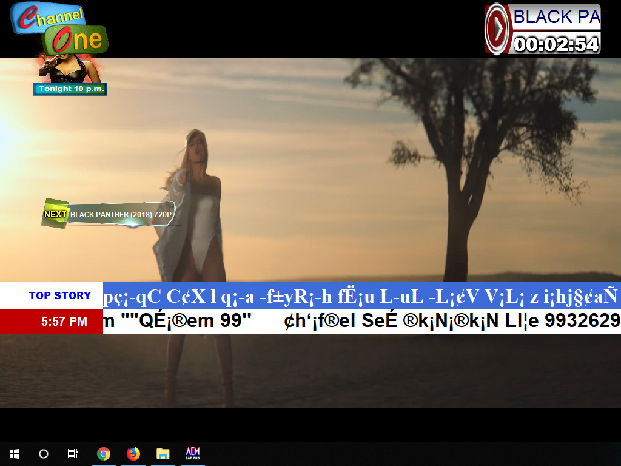Click the blue scrolling ticker headline

point(361,295)
